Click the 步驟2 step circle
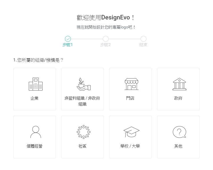 pyautogui.click(x=105, y=39)
